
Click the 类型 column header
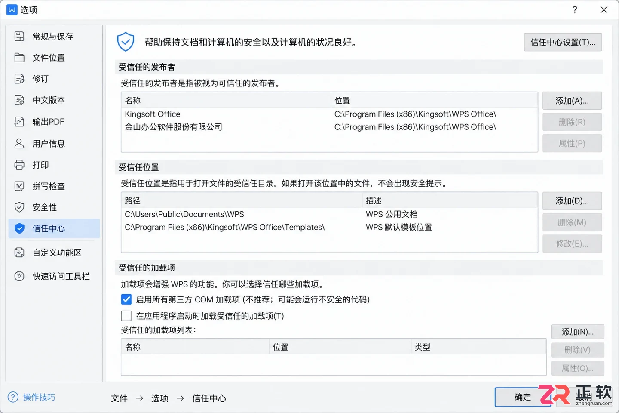(x=478, y=347)
